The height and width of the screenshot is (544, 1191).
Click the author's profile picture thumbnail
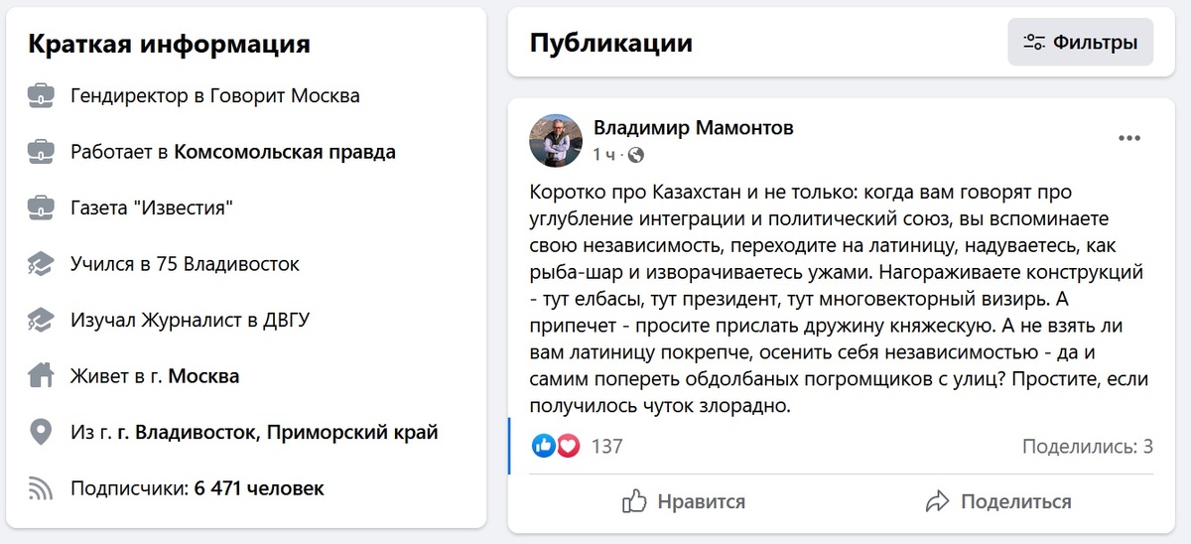click(556, 140)
